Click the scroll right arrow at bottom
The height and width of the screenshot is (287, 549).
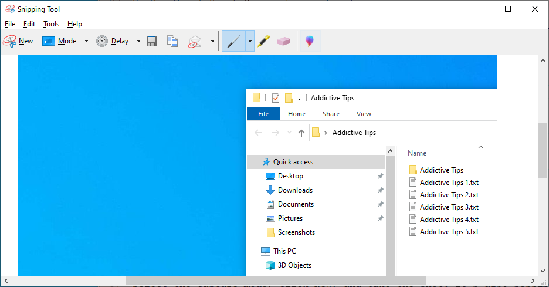point(533,281)
